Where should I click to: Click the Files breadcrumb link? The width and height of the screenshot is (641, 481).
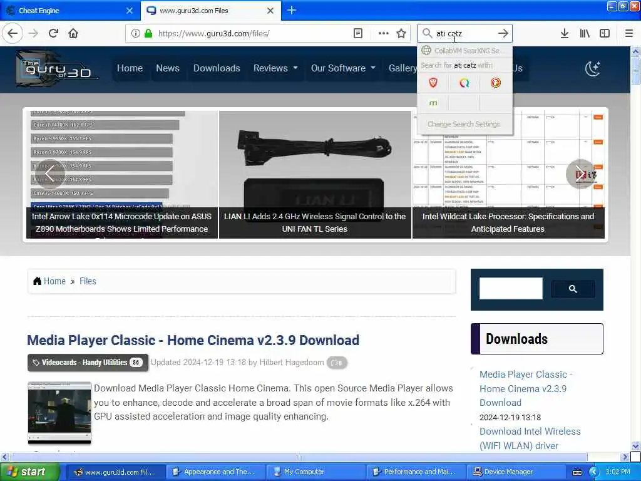(x=88, y=281)
